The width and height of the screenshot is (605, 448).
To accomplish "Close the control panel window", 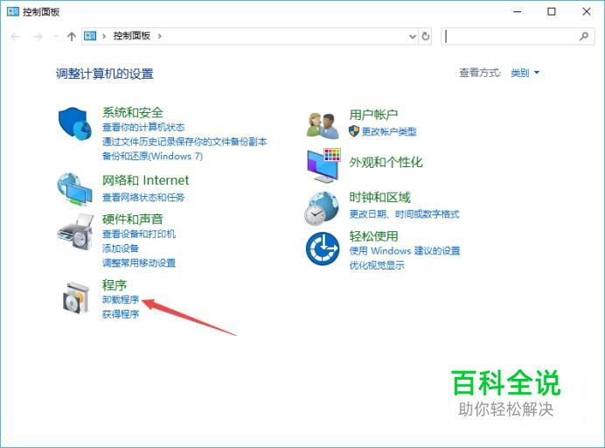I will pyautogui.click(x=587, y=11).
